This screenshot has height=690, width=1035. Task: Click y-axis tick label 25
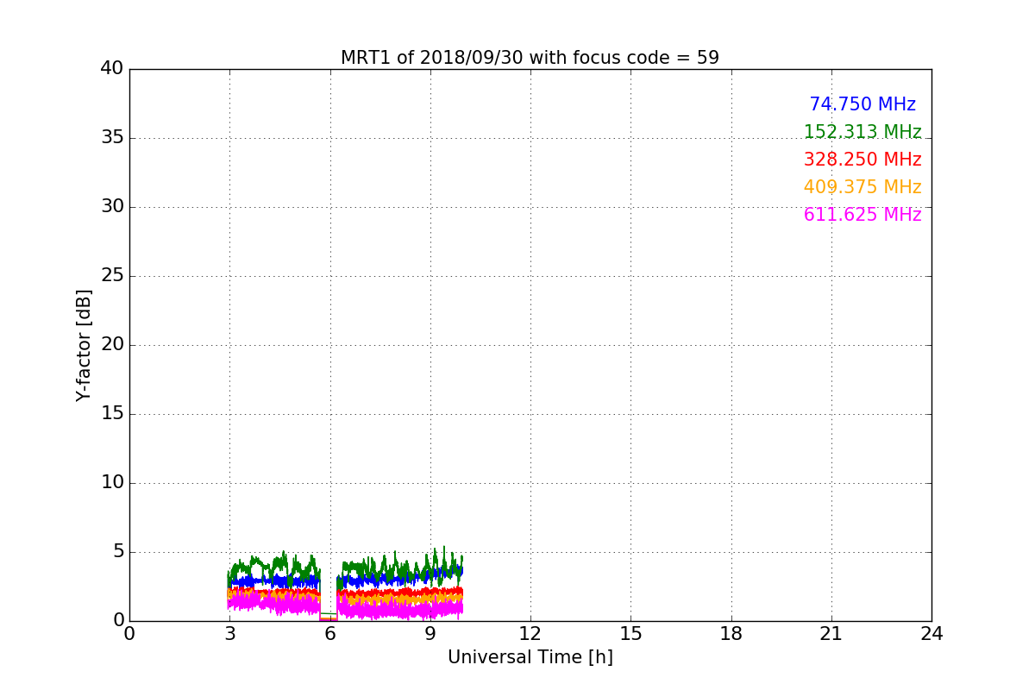(x=112, y=276)
